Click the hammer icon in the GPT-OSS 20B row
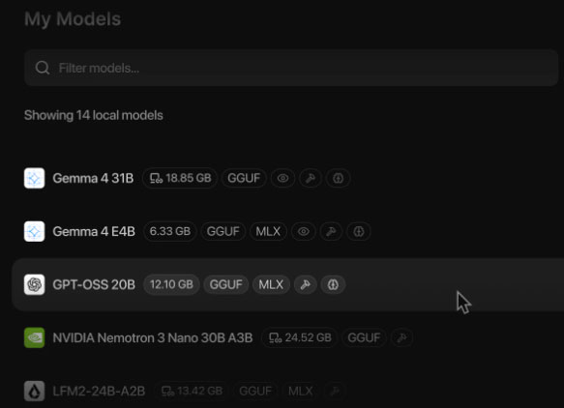 (x=306, y=284)
